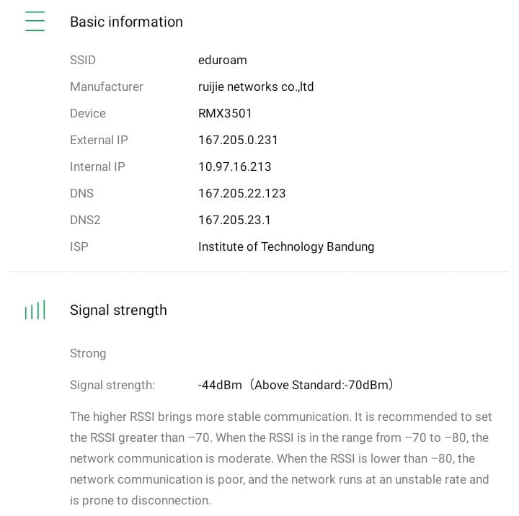The width and height of the screenshot is (519, 516).
Task: Click ISP value Institute of Technology Bandung
Action: [286, 246]
